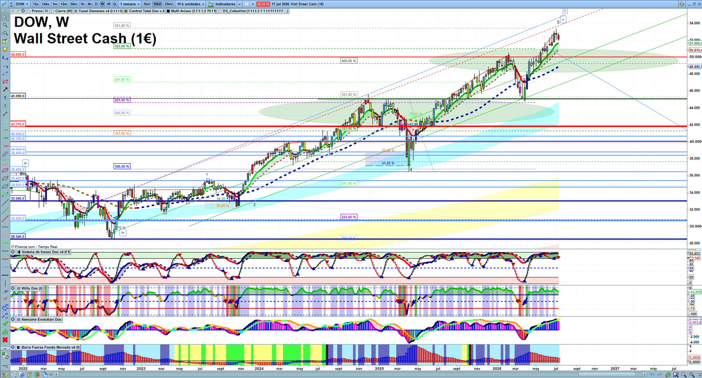Viewport: 702px width, 378px height.
Task: Click the green checkmark icon in left toolbar
Action: tap(5, 324)
